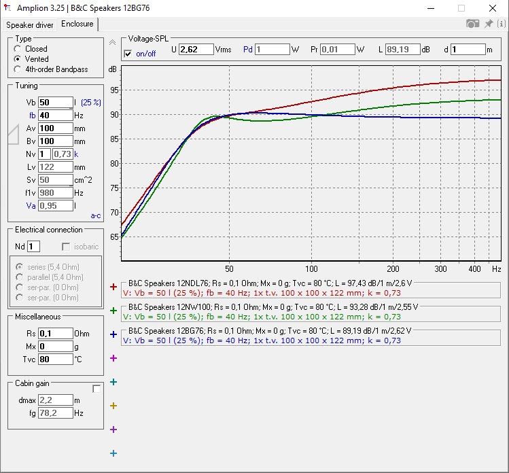Click the port shape icon beside Av
509x473 pixels.
14,135
